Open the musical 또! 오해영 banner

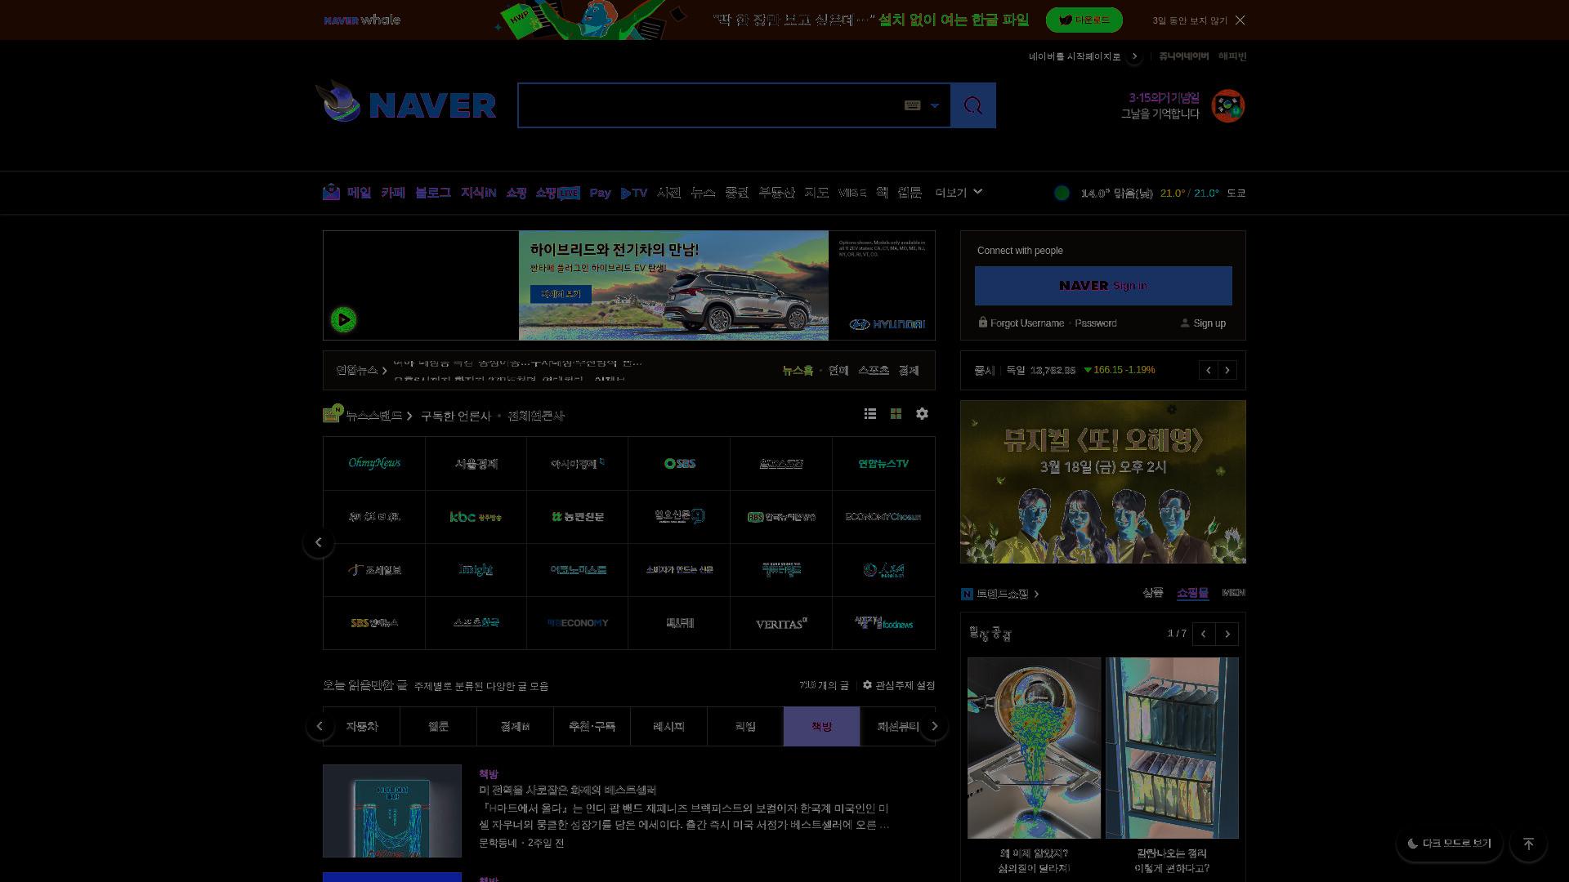tap(1103, 482)
